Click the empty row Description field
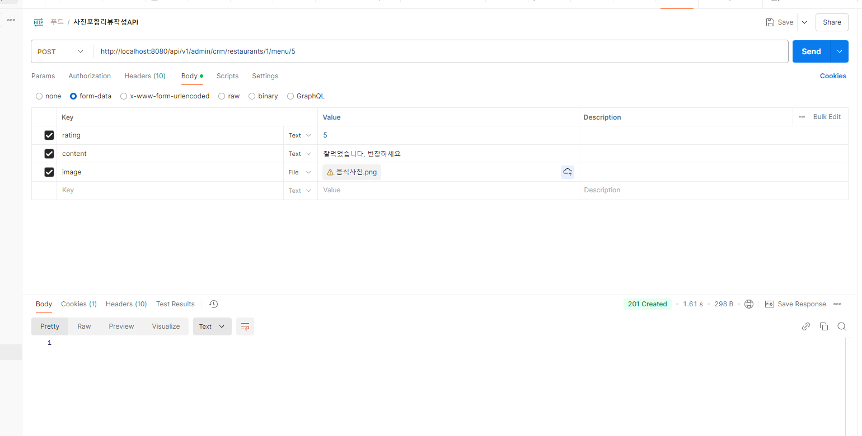This screenshot has width=862, height=436. pos(714,191)
